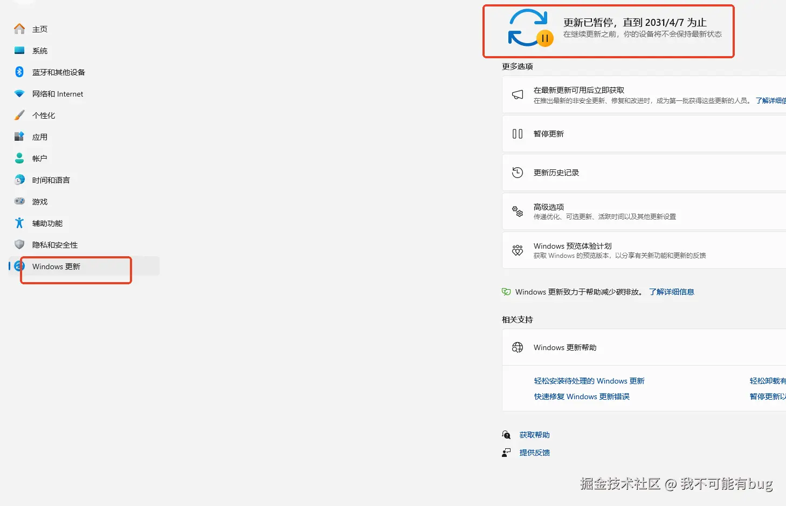This screenshot has height=506, width=786.
Task: Click the Bluetooth icon in sidebar
Action: (19, 72)
